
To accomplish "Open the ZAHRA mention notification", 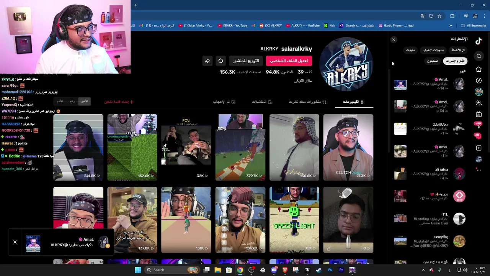I will (430, 129).
